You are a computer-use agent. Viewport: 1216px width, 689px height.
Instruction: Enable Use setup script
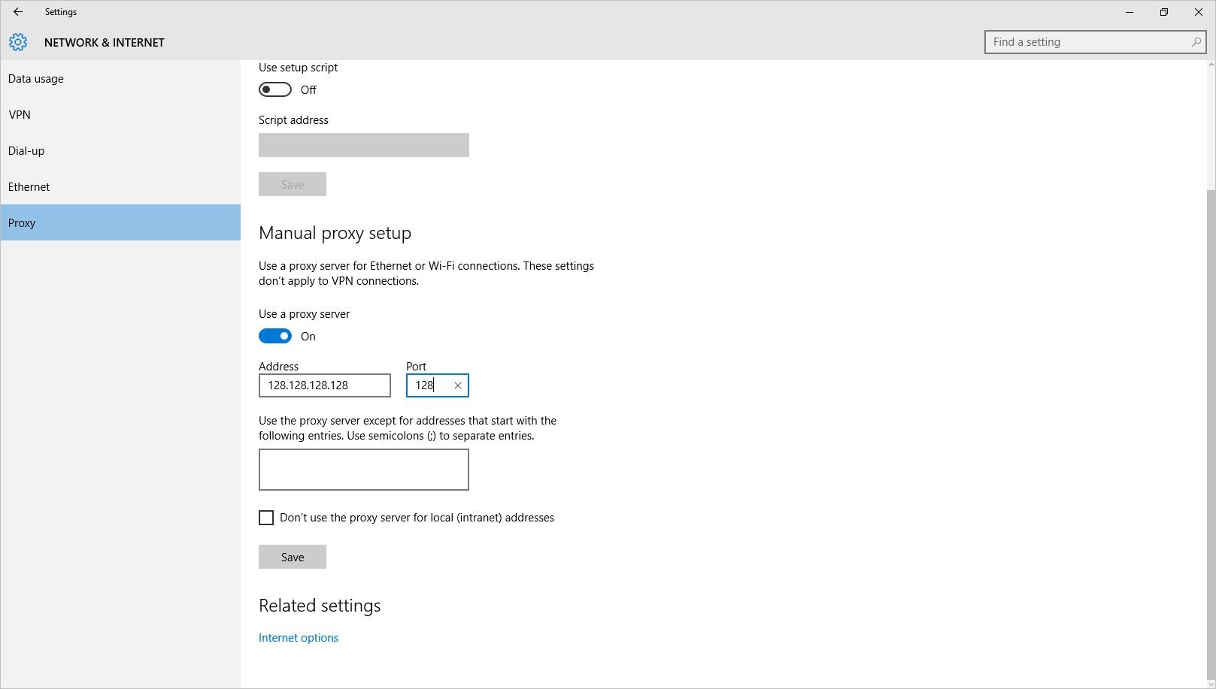[275, 89]
